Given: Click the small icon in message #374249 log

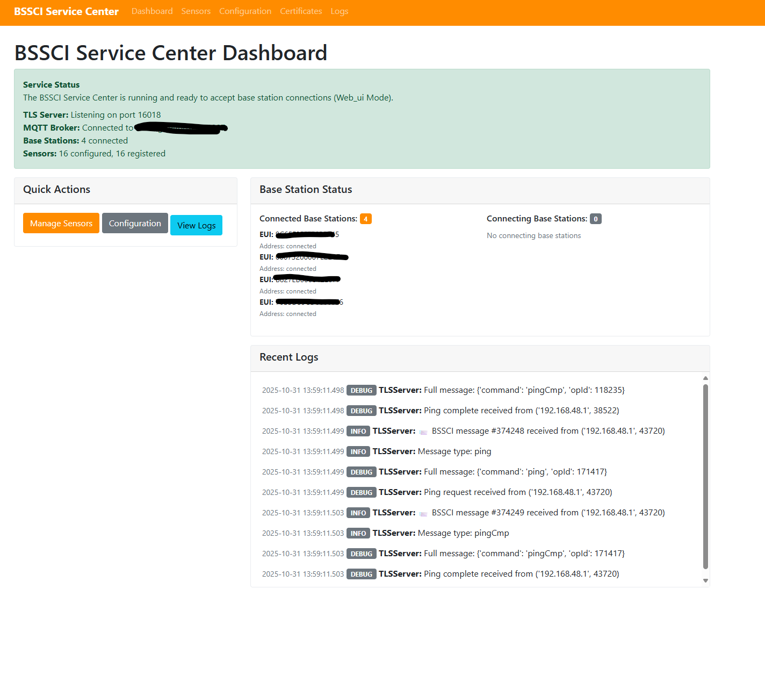Looking at the screenshot, I should tap(423, 513).
